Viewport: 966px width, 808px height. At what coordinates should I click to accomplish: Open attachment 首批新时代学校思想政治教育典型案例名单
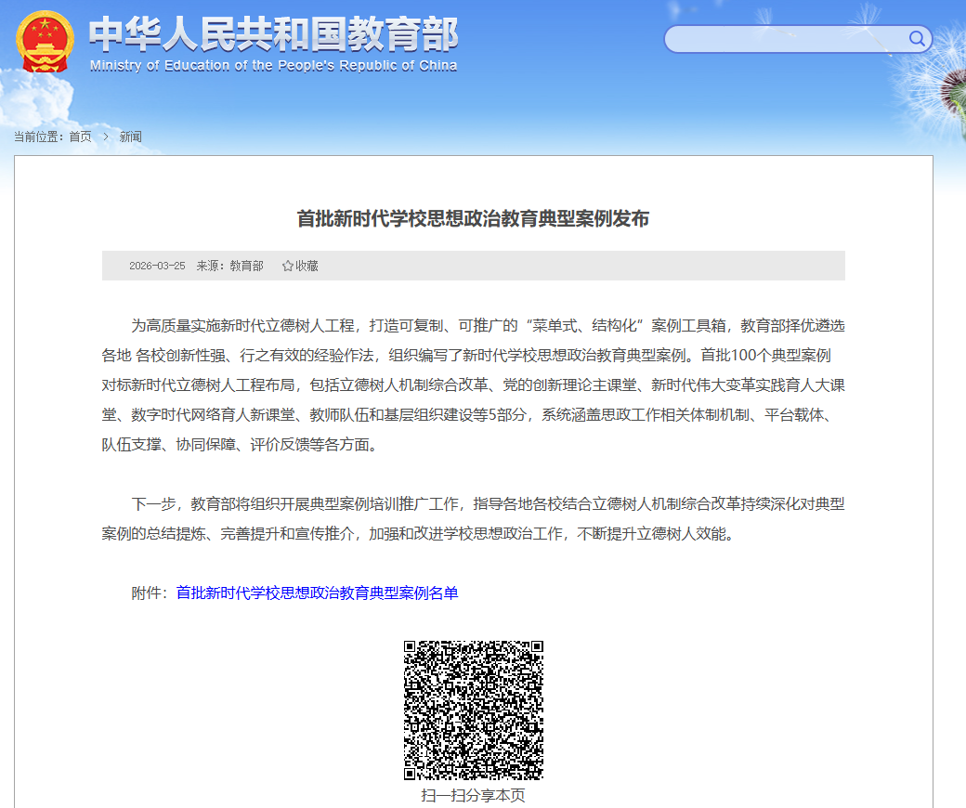[x=317, y=593]
